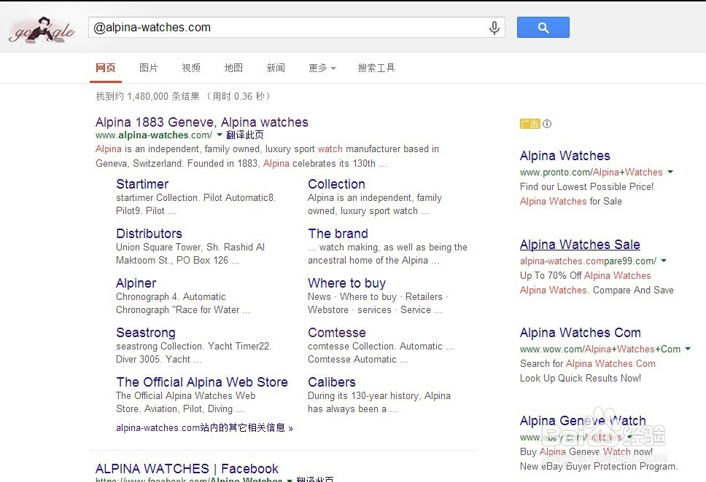Click 翻译此页 for the alpina-watches.com result
The width and height of the screenshot is (706, 482).
pyautogui.click(x=244, y=135)
